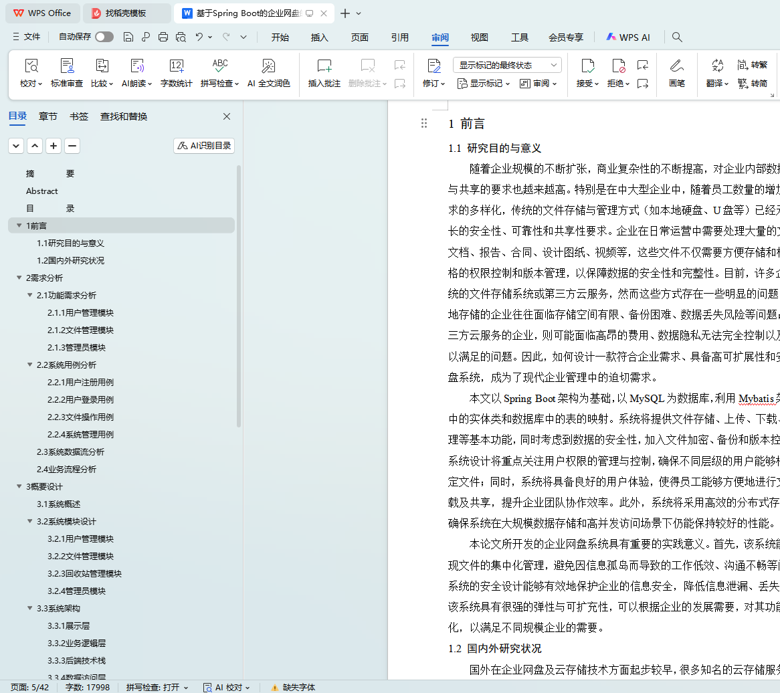Run AI 全文润色 polishing tool
Image resolution: width=780 pixels, height=693 pixels.
pos(268,66)
